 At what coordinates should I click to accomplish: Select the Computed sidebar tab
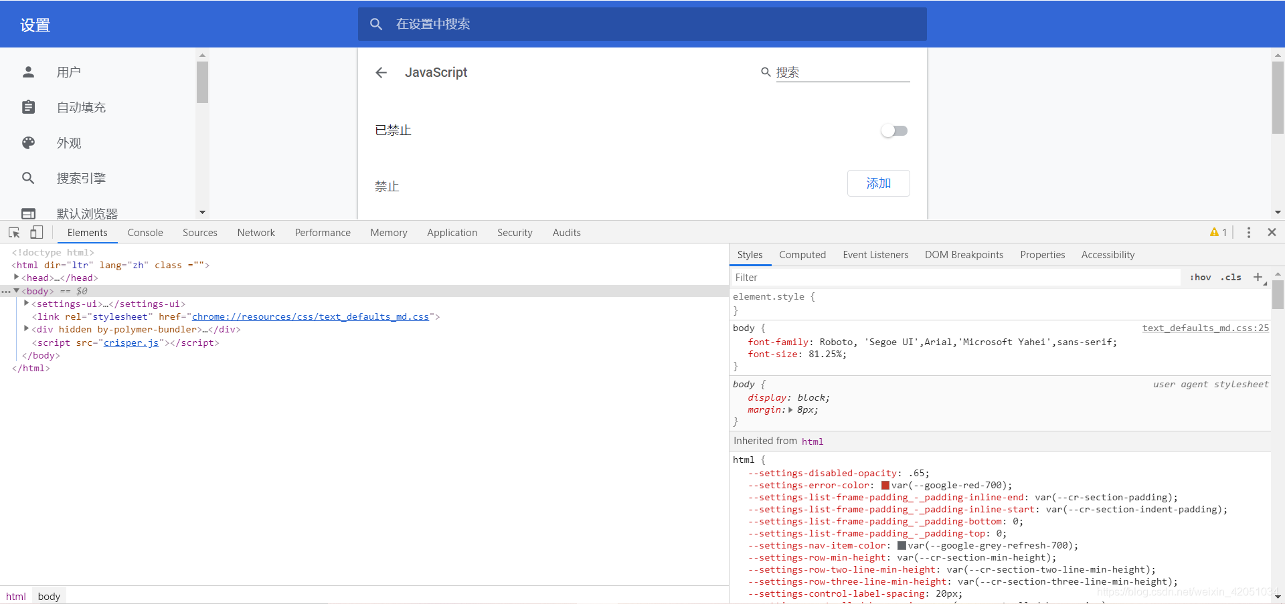pos(802,255)
